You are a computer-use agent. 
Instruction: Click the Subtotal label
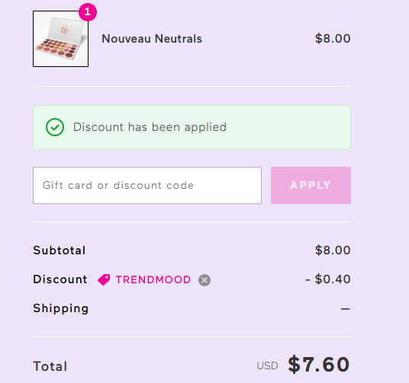click(60, 251)
